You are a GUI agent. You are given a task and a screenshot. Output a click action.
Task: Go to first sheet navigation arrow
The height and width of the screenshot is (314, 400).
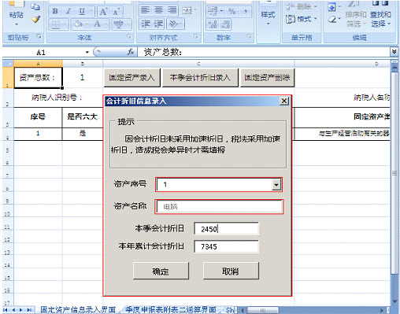click(x=6, y=310)
